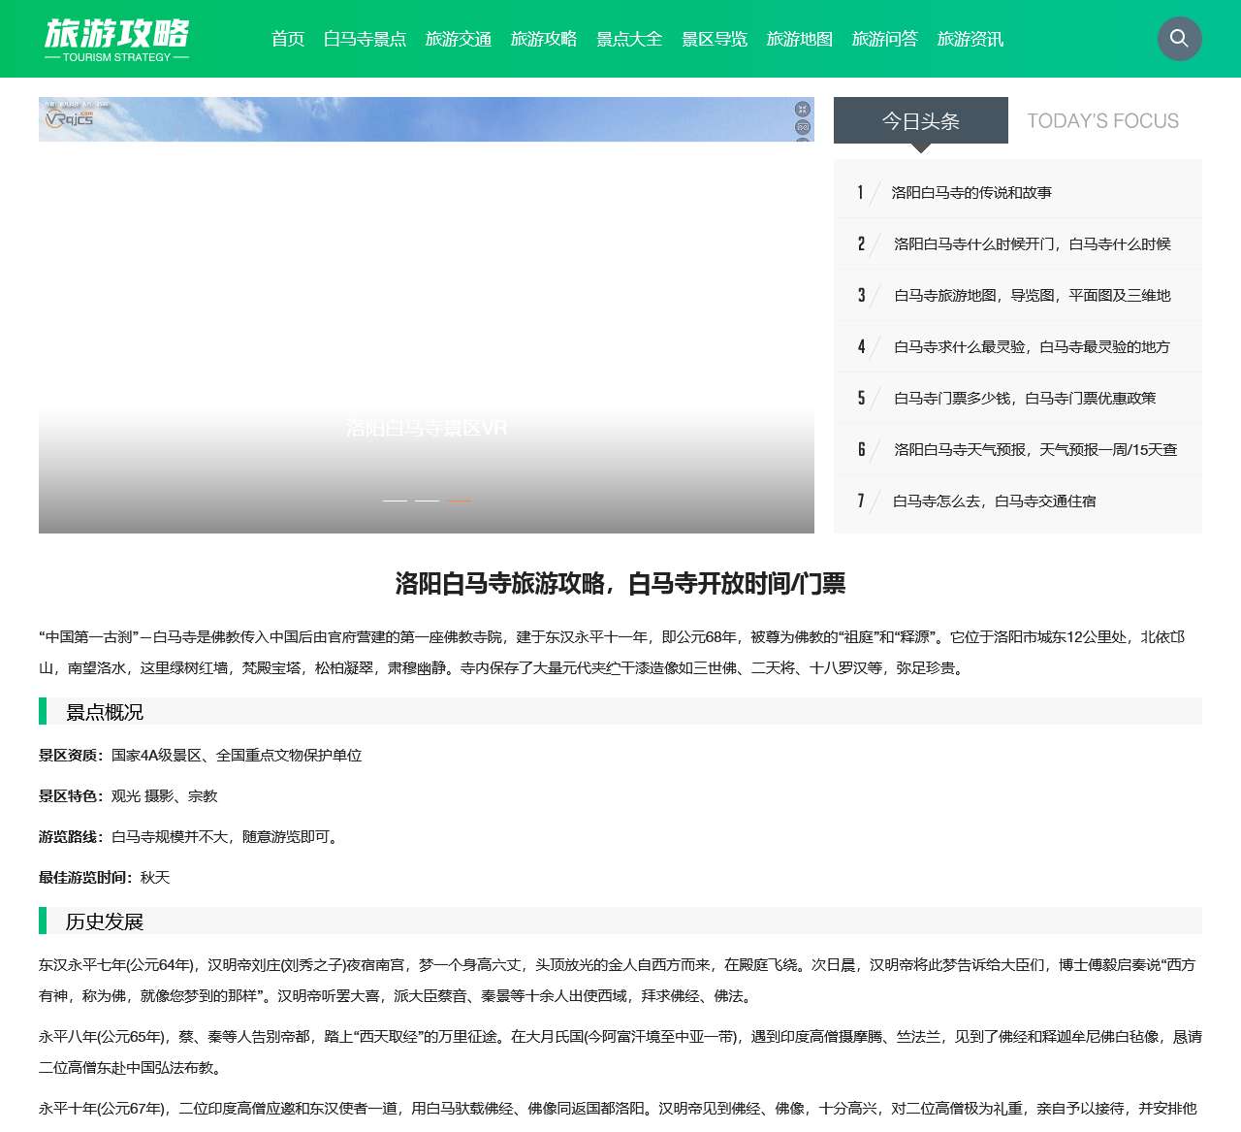
Task: Switch to the 今日头条 tab
Action: tap(919, 120)
